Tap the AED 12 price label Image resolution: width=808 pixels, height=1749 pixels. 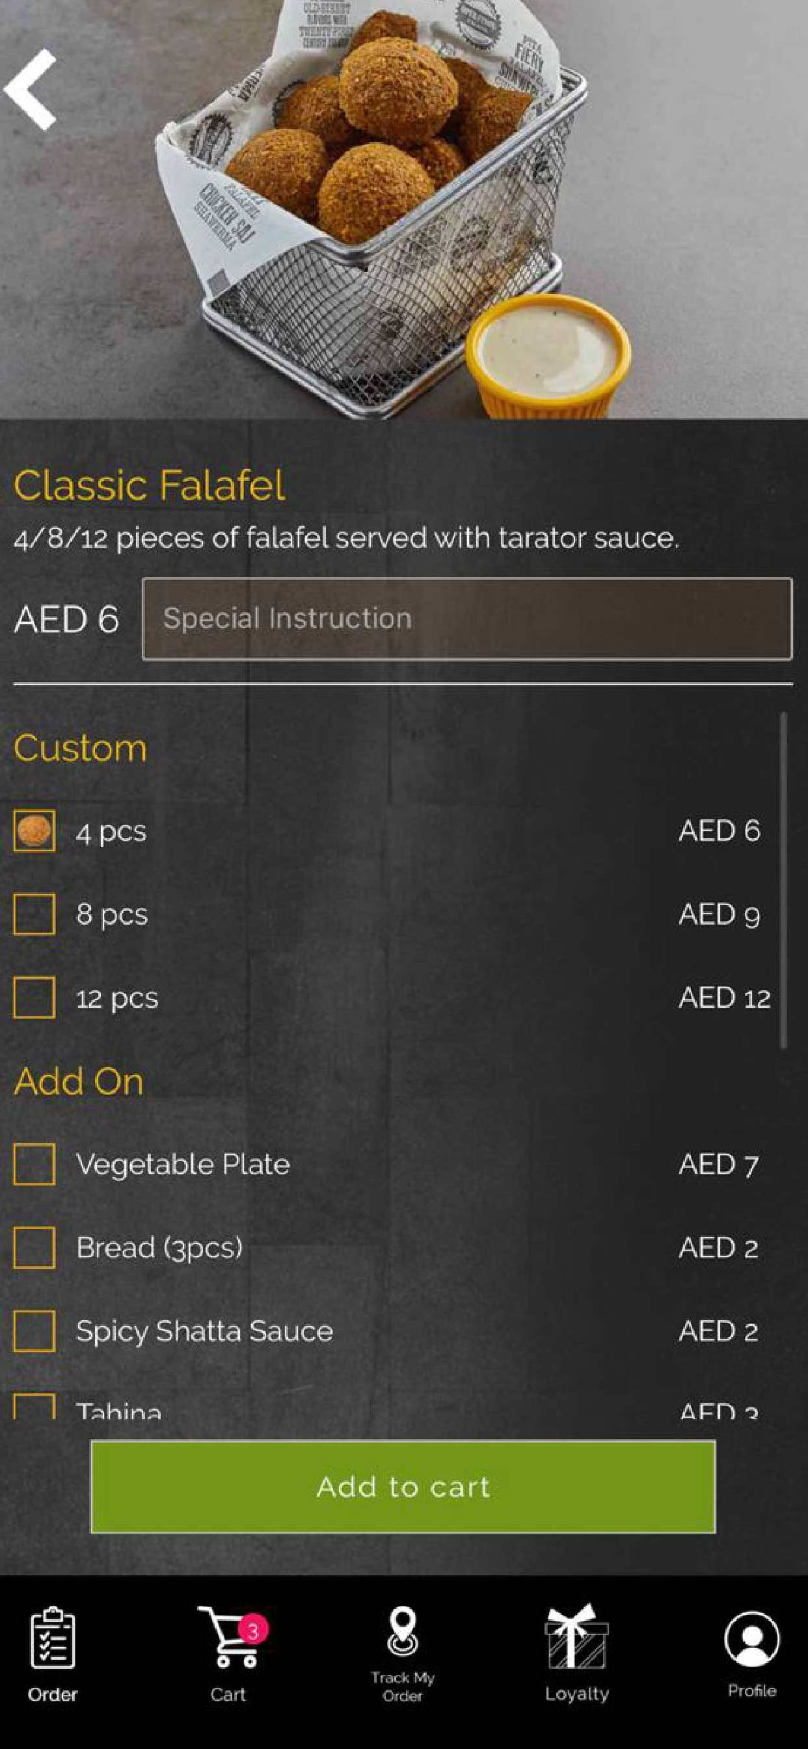724,998
